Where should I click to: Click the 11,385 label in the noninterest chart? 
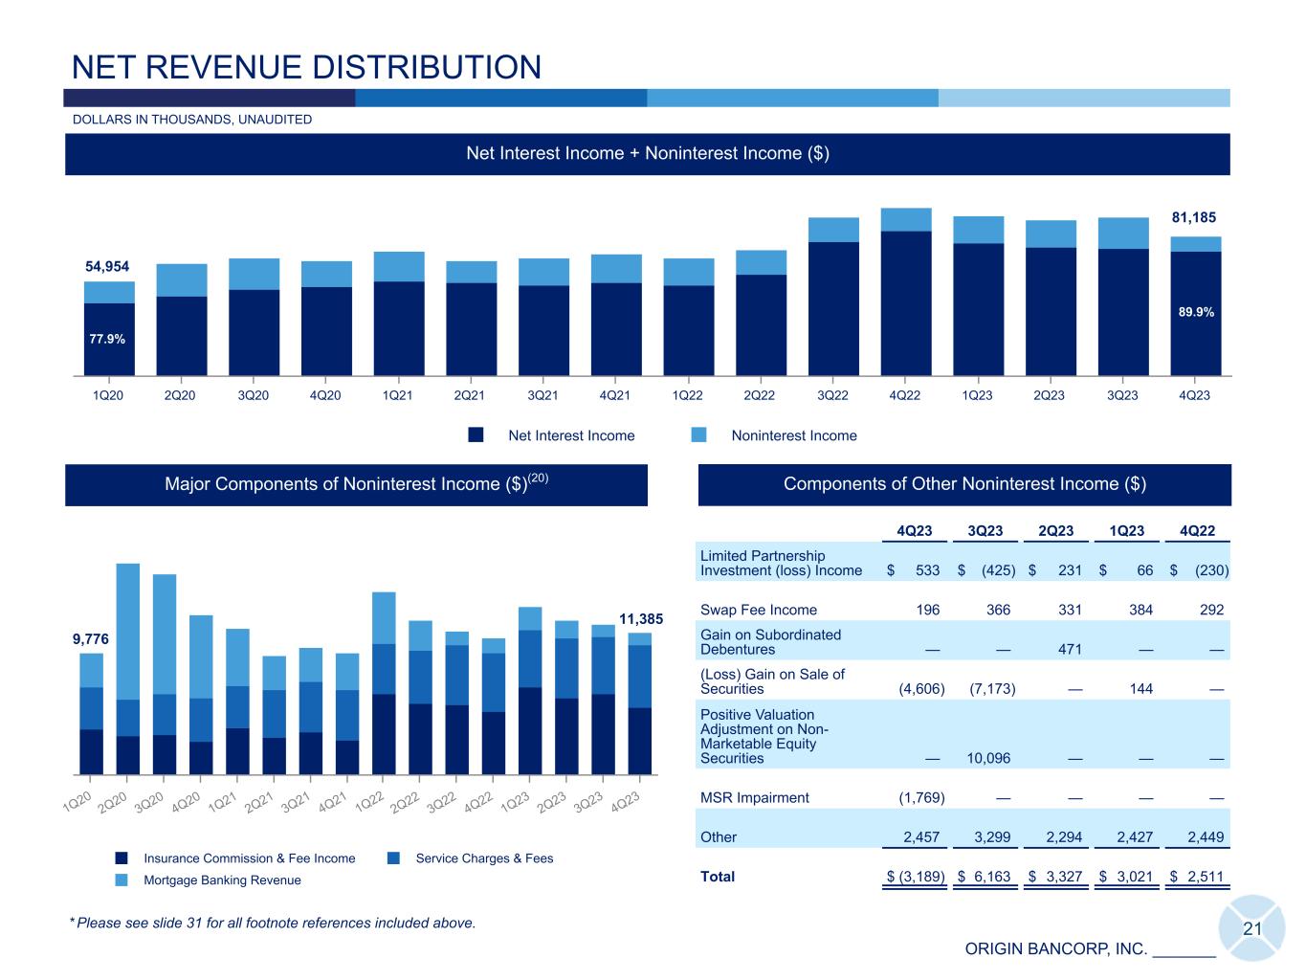[x=639, y=619]
